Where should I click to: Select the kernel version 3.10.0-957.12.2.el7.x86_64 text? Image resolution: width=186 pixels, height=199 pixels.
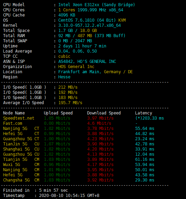(90, 25)
